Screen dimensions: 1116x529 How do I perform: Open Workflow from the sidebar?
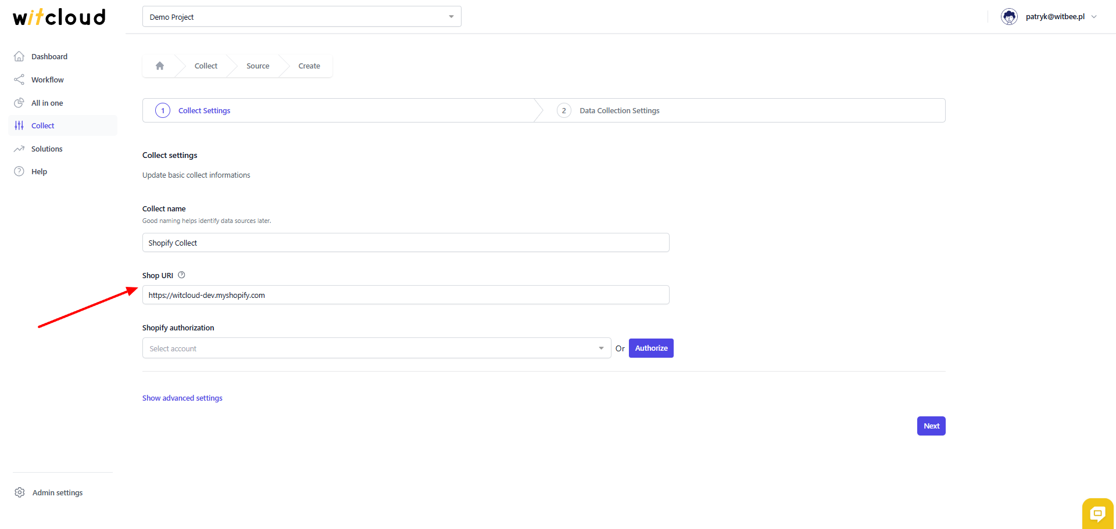pos(63,80)
